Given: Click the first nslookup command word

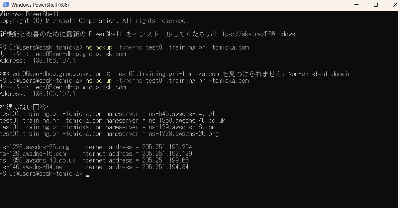Looking at the screenshot, I should pyautogui.click(x=99, y=48).
